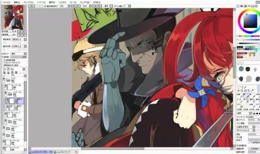
Task: Click the New Layer icon in the layer panel
Action: [4, 69]
